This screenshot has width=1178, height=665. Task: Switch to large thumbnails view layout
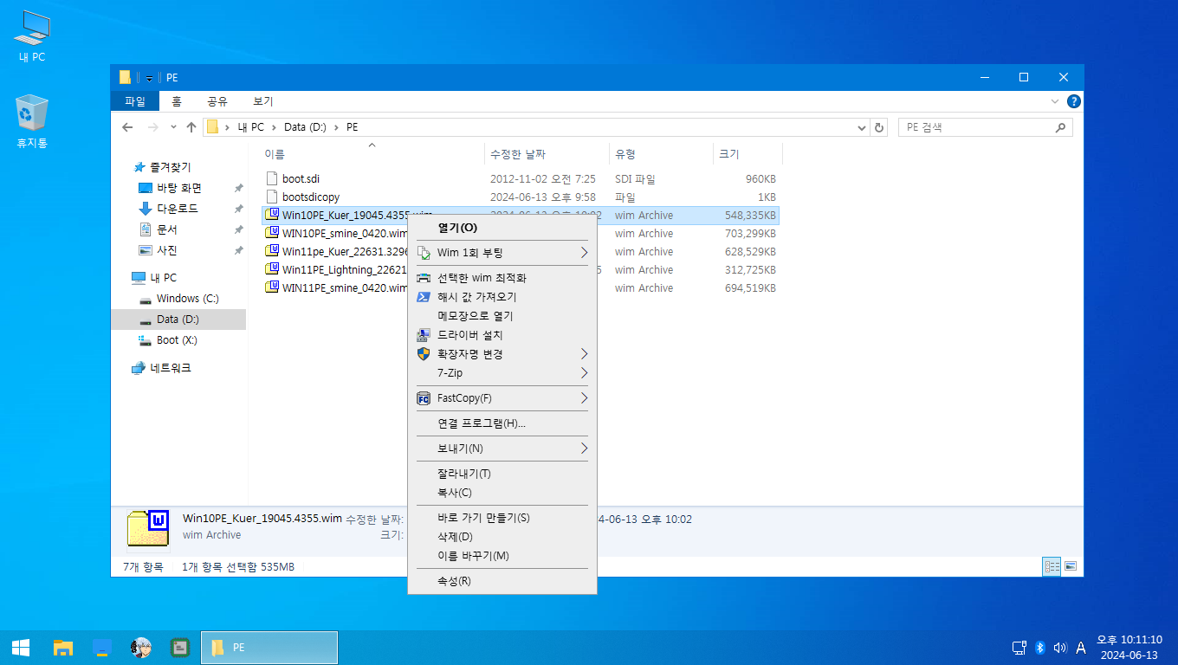pyautogui.click(x=1071, y=566)
